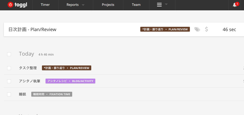Expand the Reports dropdown arrow

(83, 5)
